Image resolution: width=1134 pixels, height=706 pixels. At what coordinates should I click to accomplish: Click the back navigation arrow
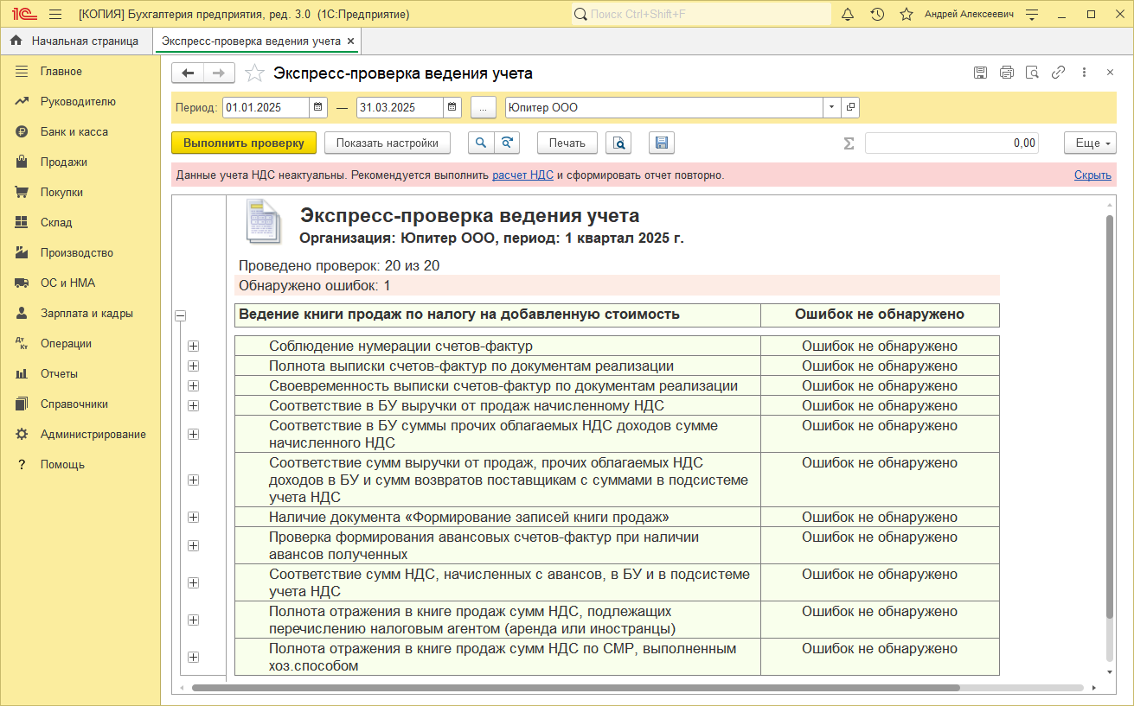click(188, 73)
